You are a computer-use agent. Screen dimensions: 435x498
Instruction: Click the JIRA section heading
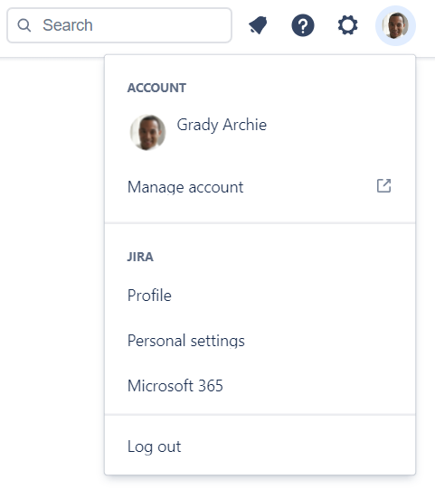[140, 257]
